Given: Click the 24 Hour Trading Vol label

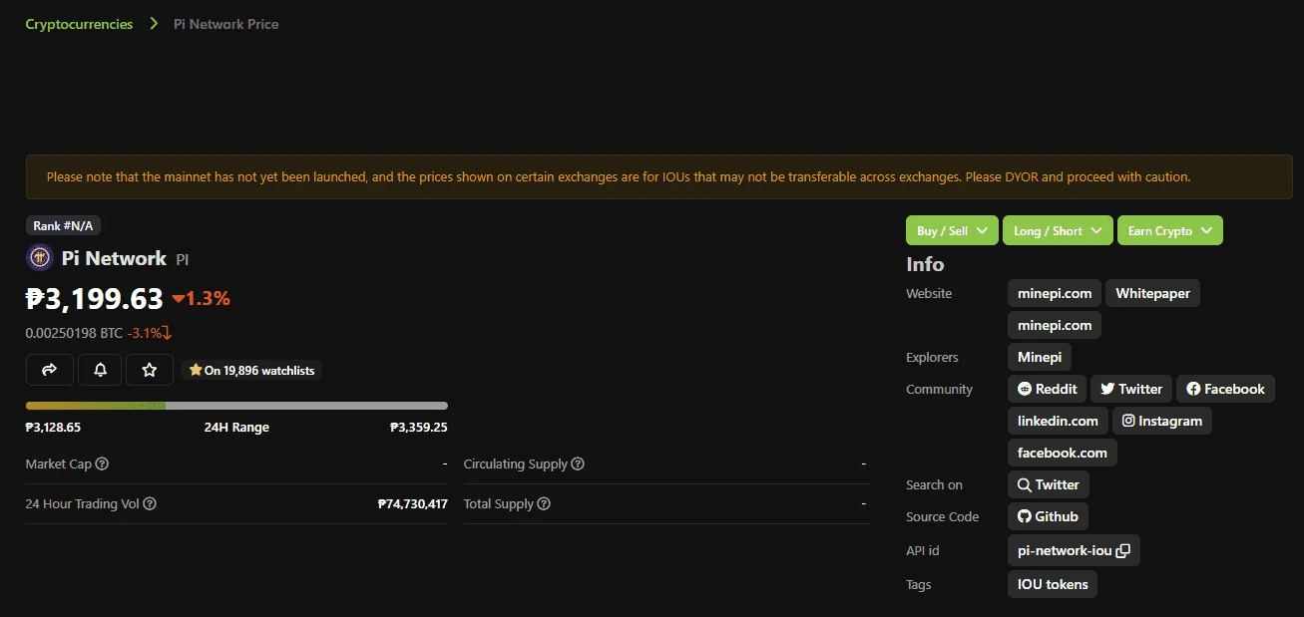Looking at the screenshot, I should coord(82,503).
